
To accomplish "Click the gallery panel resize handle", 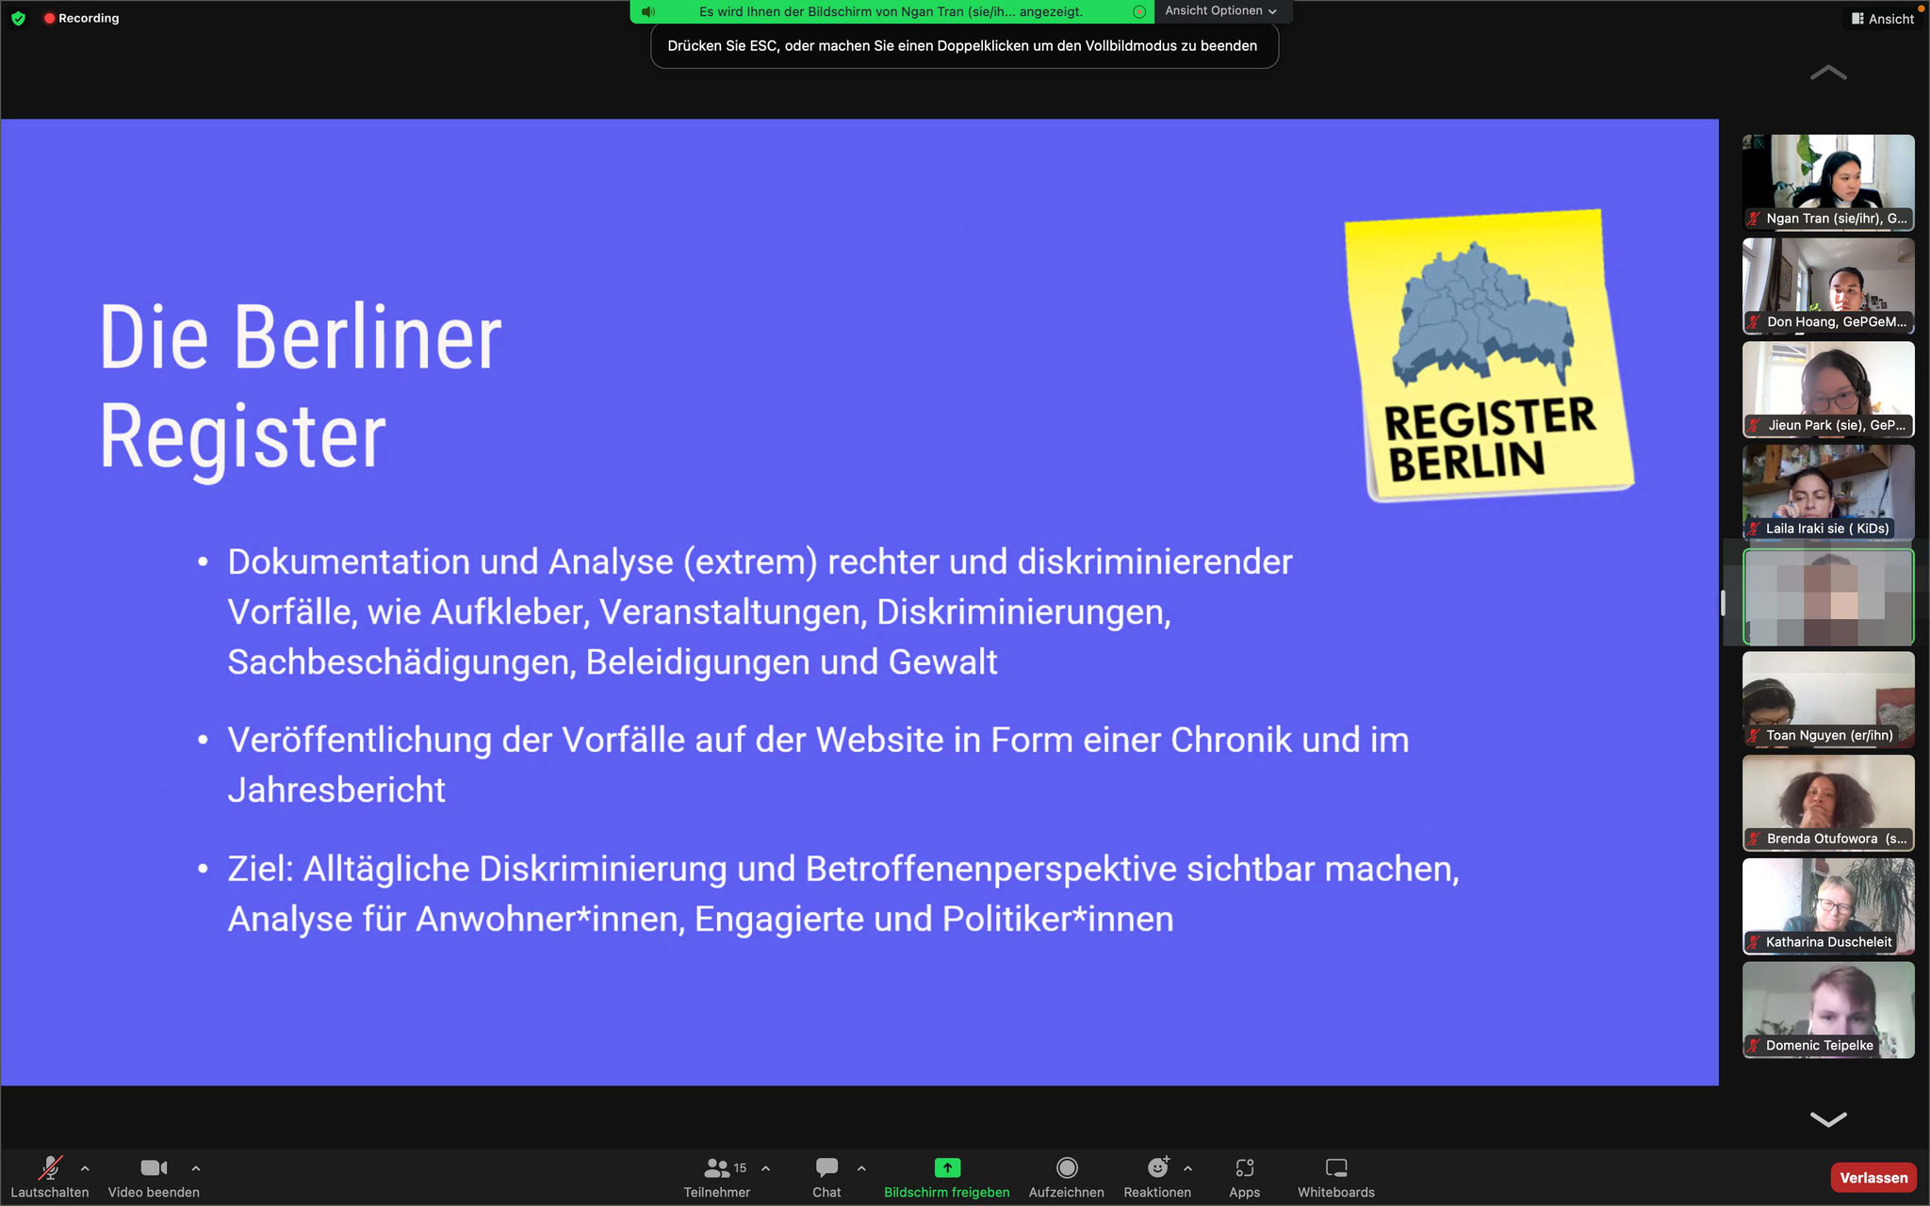I will (1723, 603).
